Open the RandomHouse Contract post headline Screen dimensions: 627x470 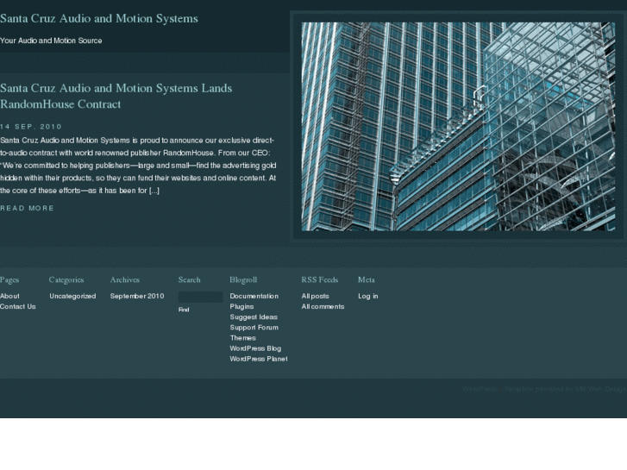[x=116, y=96]
